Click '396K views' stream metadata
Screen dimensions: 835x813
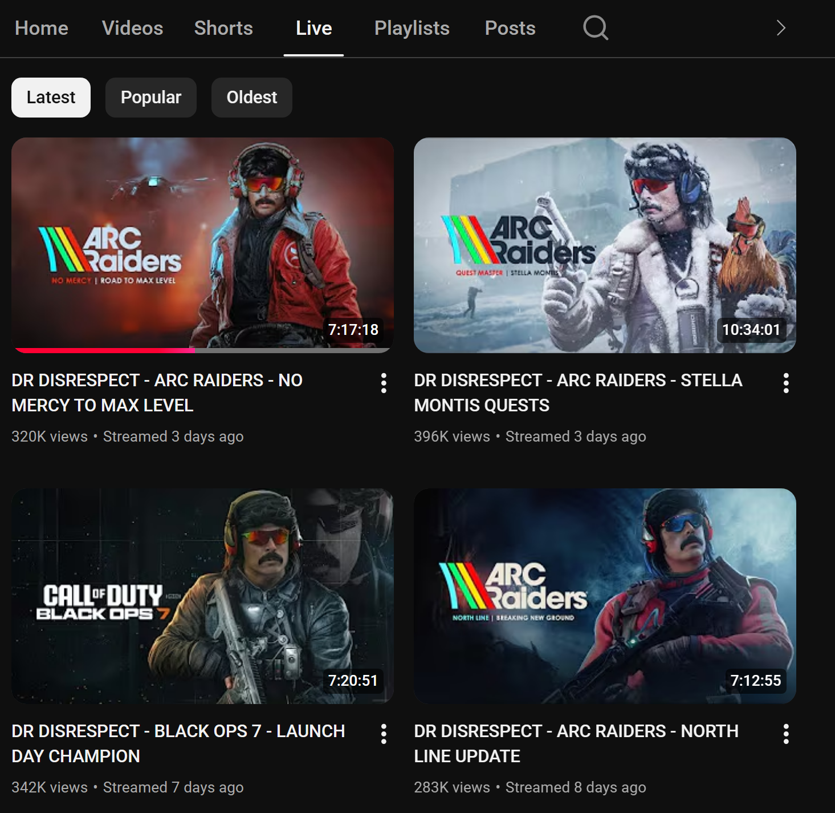pyautogui.click(x=452, y=436)
